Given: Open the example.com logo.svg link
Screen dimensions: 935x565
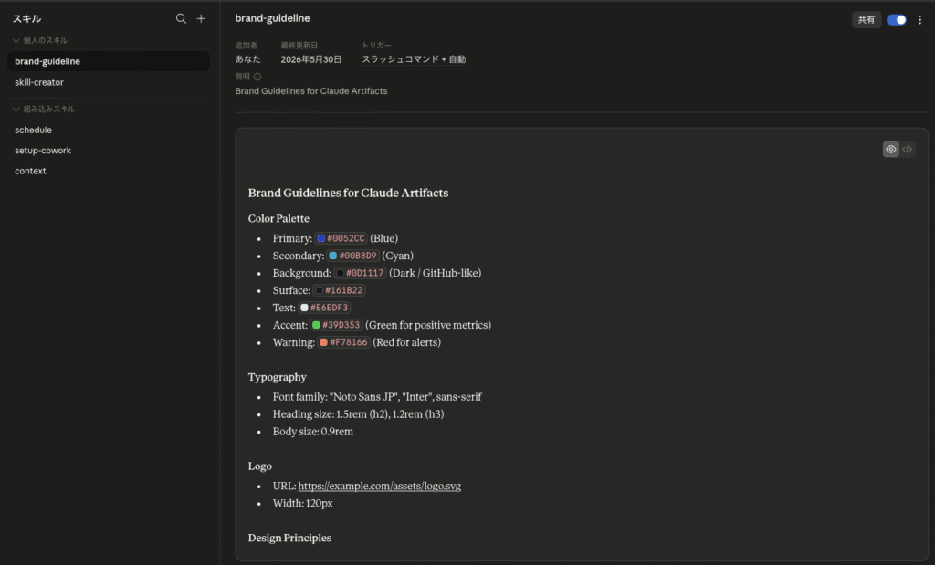Looking at the screenshot, I should (379, 486).
